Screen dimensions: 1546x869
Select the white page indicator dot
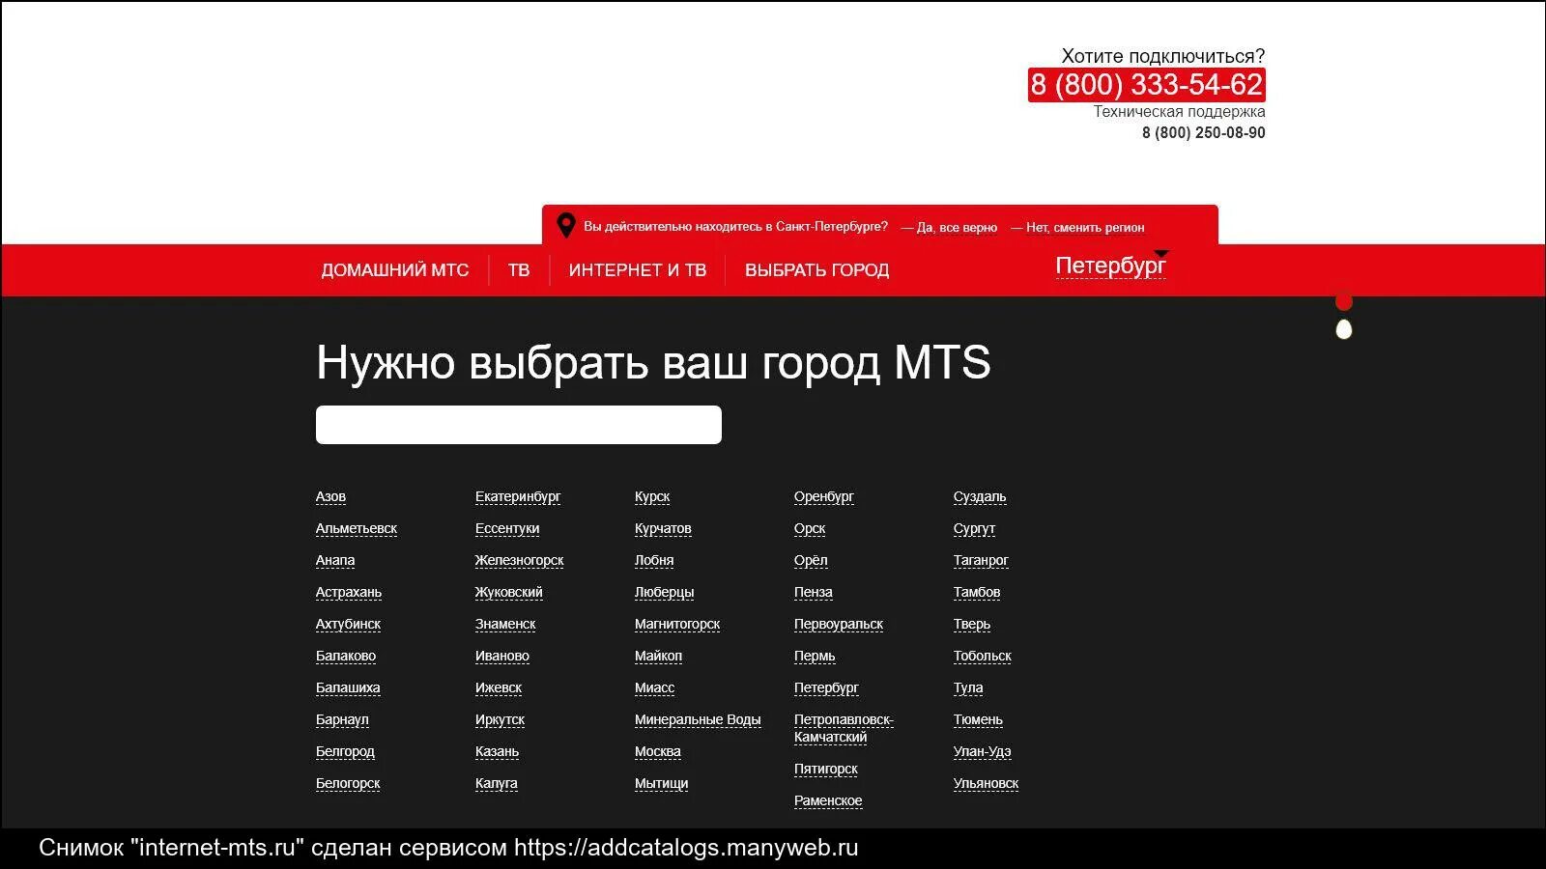1343,330
